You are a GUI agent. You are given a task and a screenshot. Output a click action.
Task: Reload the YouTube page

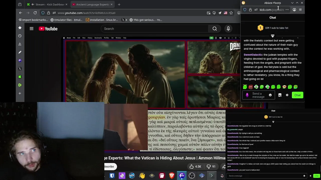[35, 13]
